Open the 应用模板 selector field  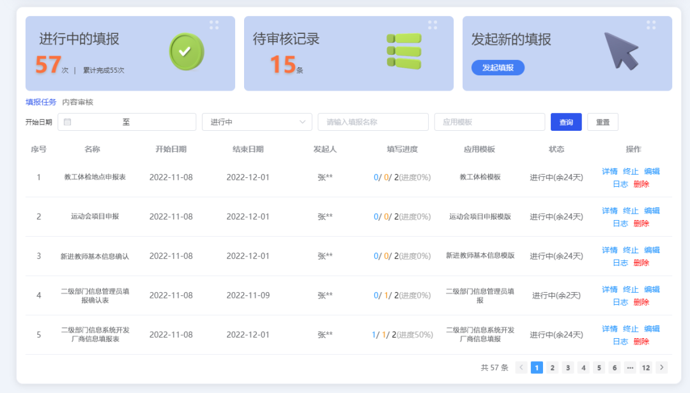tap(489, 122)
